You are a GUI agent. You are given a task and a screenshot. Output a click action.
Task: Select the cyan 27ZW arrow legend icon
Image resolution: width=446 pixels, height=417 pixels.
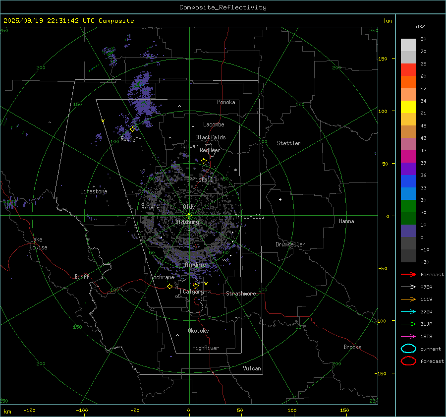click(x=408, y=311)
